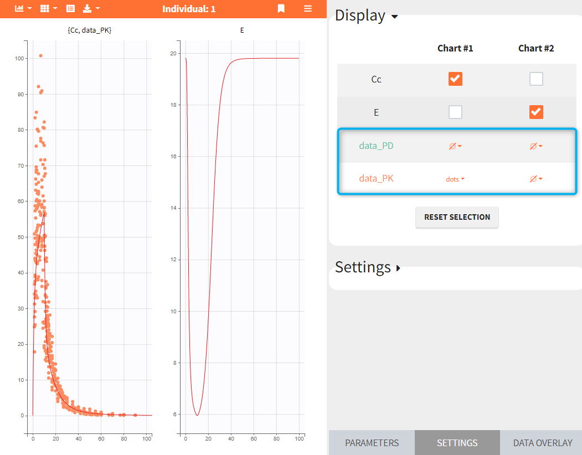The width and height of the screenshot is (582, 455).
Task: Click the RESET SELECTION button
Action: pos(457,217)
